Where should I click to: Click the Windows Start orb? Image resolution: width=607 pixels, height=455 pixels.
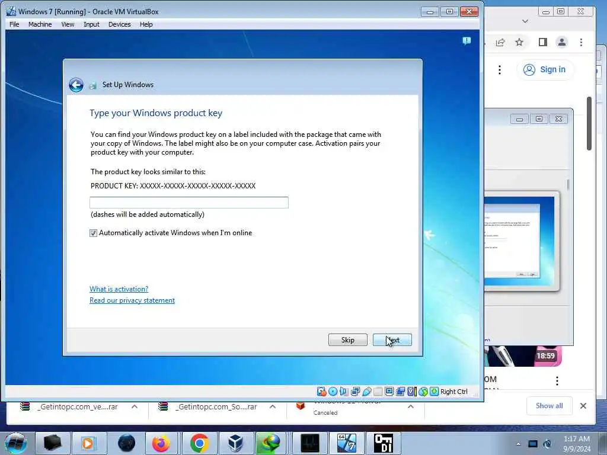[x=15, y=443]
